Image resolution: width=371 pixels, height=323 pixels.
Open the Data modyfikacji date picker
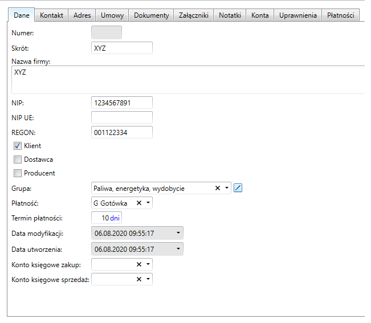pos(180,234)
